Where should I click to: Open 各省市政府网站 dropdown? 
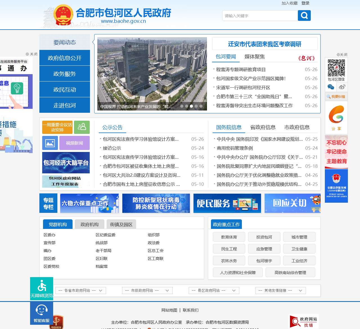tap(81, 290)
